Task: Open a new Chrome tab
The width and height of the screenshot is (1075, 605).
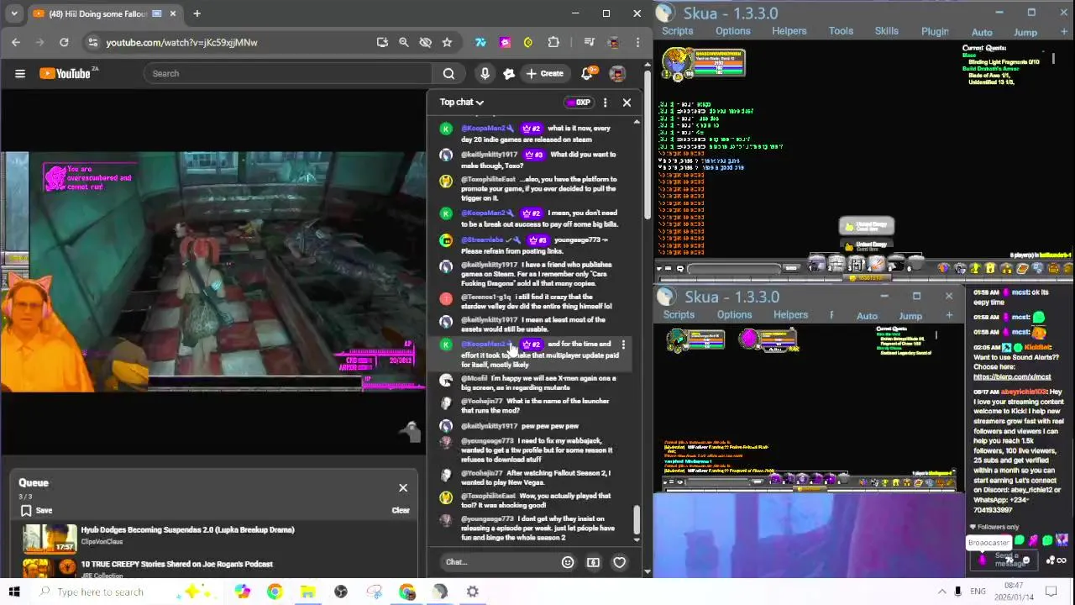Action: click(x=197, y=13)
